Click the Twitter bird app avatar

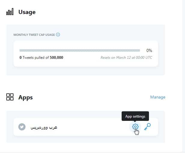pyautogui.click(x=22, y=127)
